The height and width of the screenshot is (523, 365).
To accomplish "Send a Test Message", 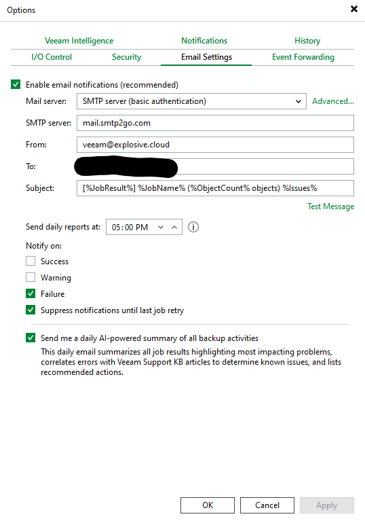I will point(330,206).
